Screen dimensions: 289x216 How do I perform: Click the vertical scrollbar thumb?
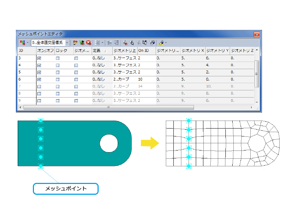tap(257, 74)
